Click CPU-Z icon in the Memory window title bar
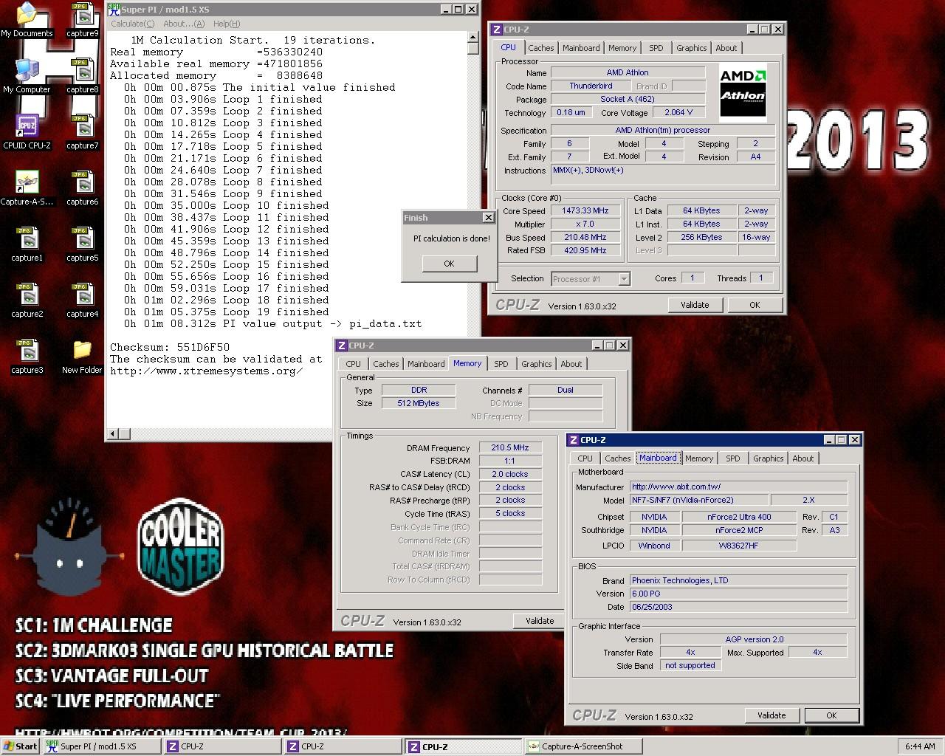 [342, 346]
